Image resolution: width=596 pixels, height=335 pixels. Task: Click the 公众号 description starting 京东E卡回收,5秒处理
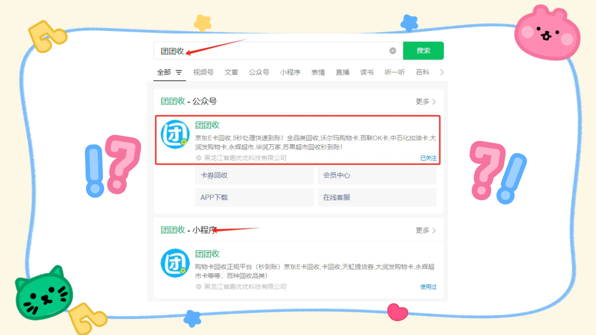pos(316,142)
